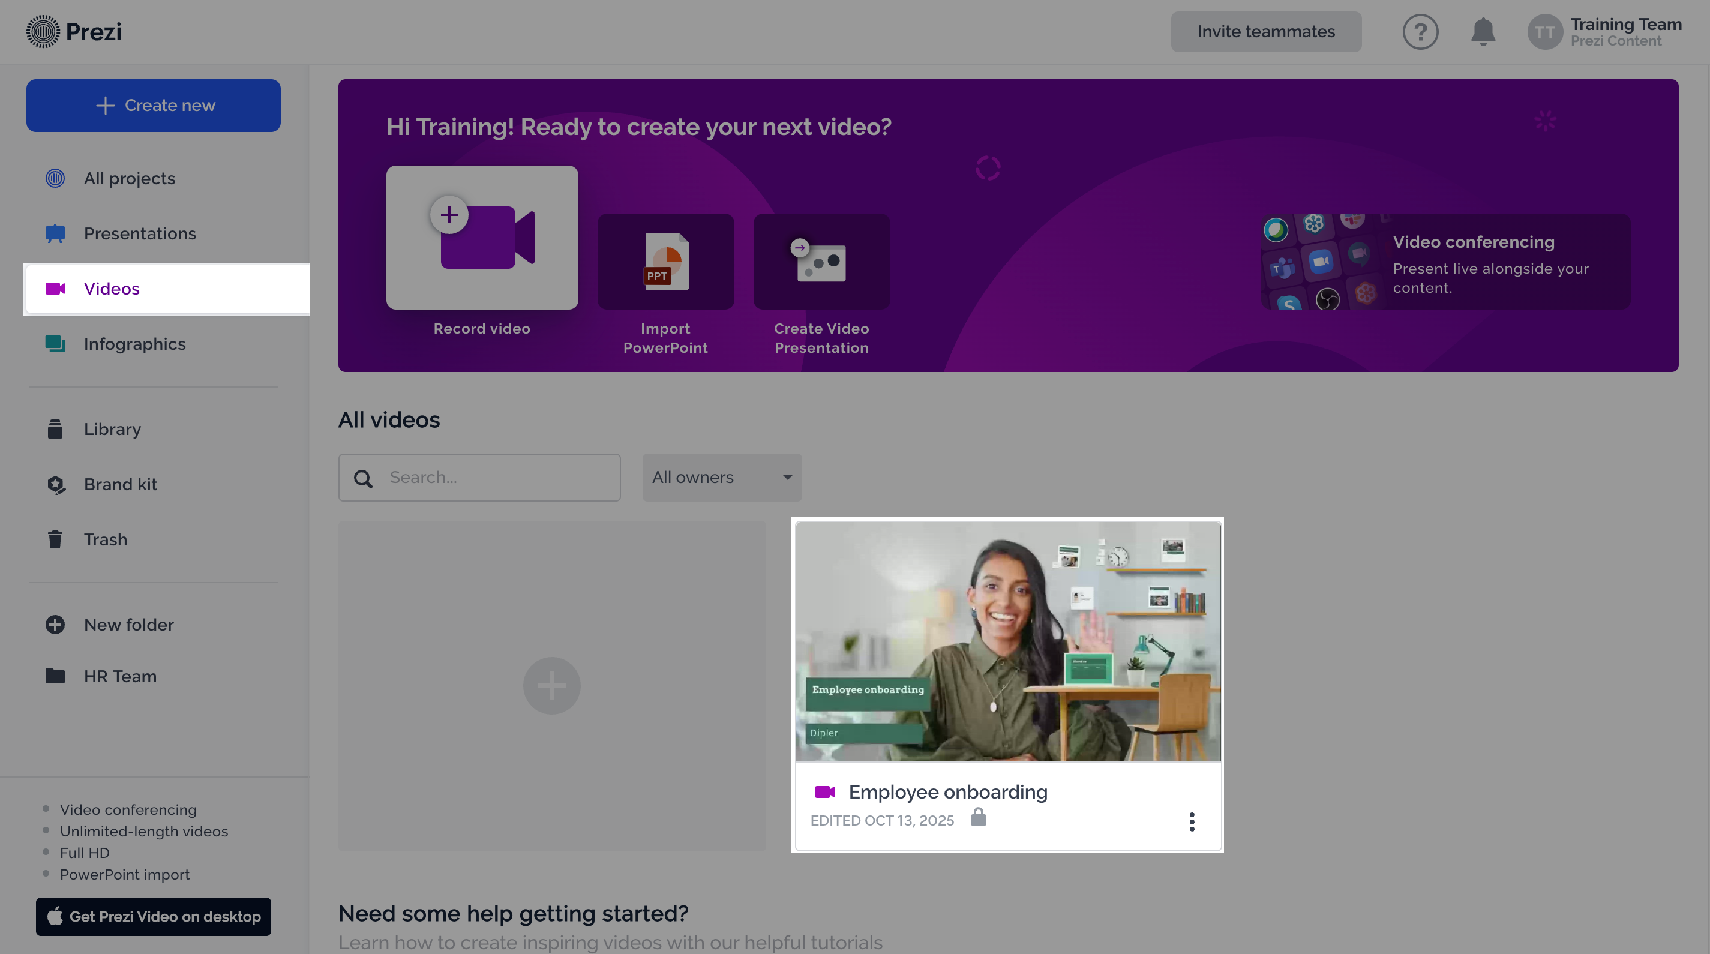Click Get Prezi Video on desktop

(x=154, y=916)
